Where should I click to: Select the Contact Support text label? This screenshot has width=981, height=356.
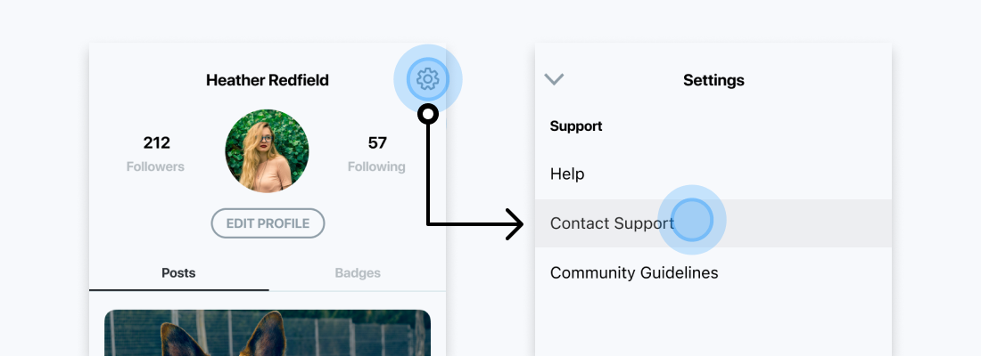(611, 223)
